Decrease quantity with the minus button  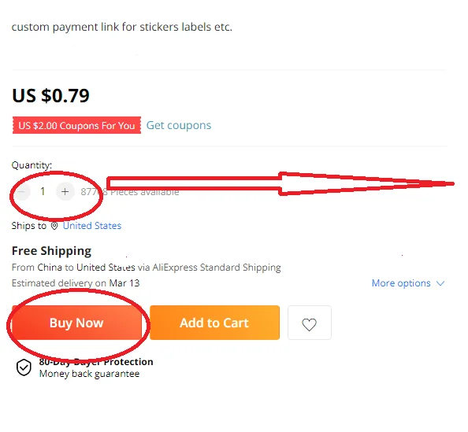click(x=21, y=191)
